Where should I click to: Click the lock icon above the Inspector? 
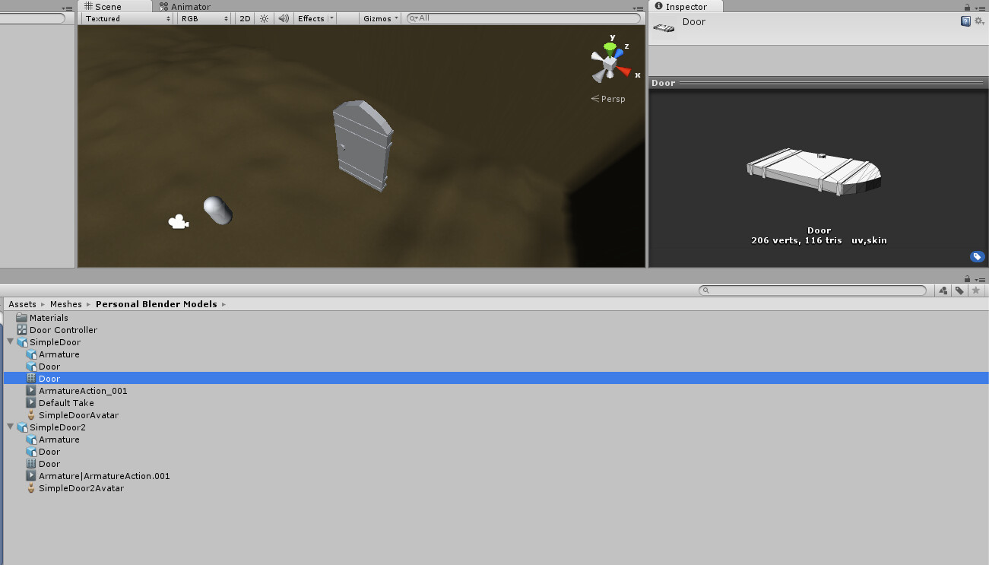(x=965, y=6)
